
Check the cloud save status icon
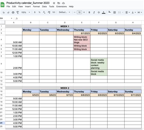click(63, 3)
